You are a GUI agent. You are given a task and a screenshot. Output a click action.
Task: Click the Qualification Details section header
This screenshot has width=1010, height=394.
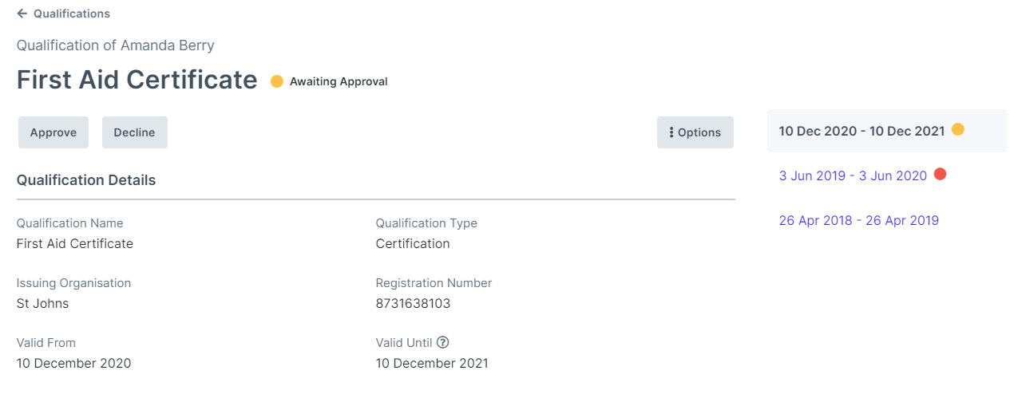tap(86, 180)
